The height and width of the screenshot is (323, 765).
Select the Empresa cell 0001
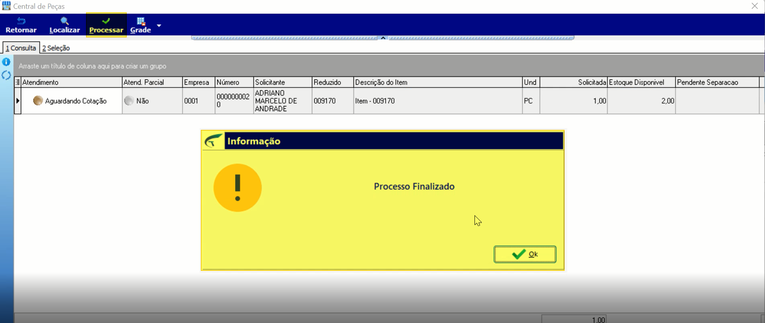(198, 101)
